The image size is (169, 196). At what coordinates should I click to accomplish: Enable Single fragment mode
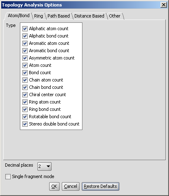pos(8,177)
